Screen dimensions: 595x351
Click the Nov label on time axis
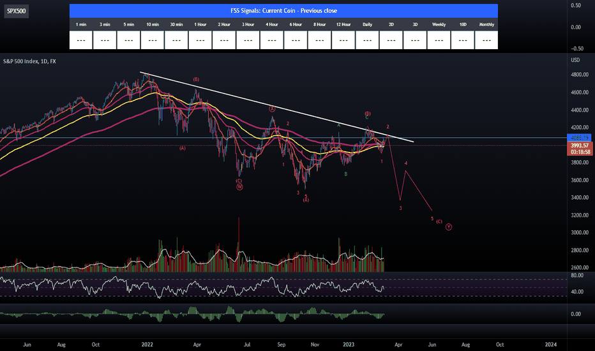click(x=315, y=345)
